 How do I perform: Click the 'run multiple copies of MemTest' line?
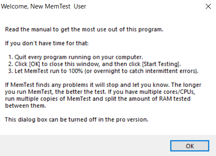click(x=98, y=99)
